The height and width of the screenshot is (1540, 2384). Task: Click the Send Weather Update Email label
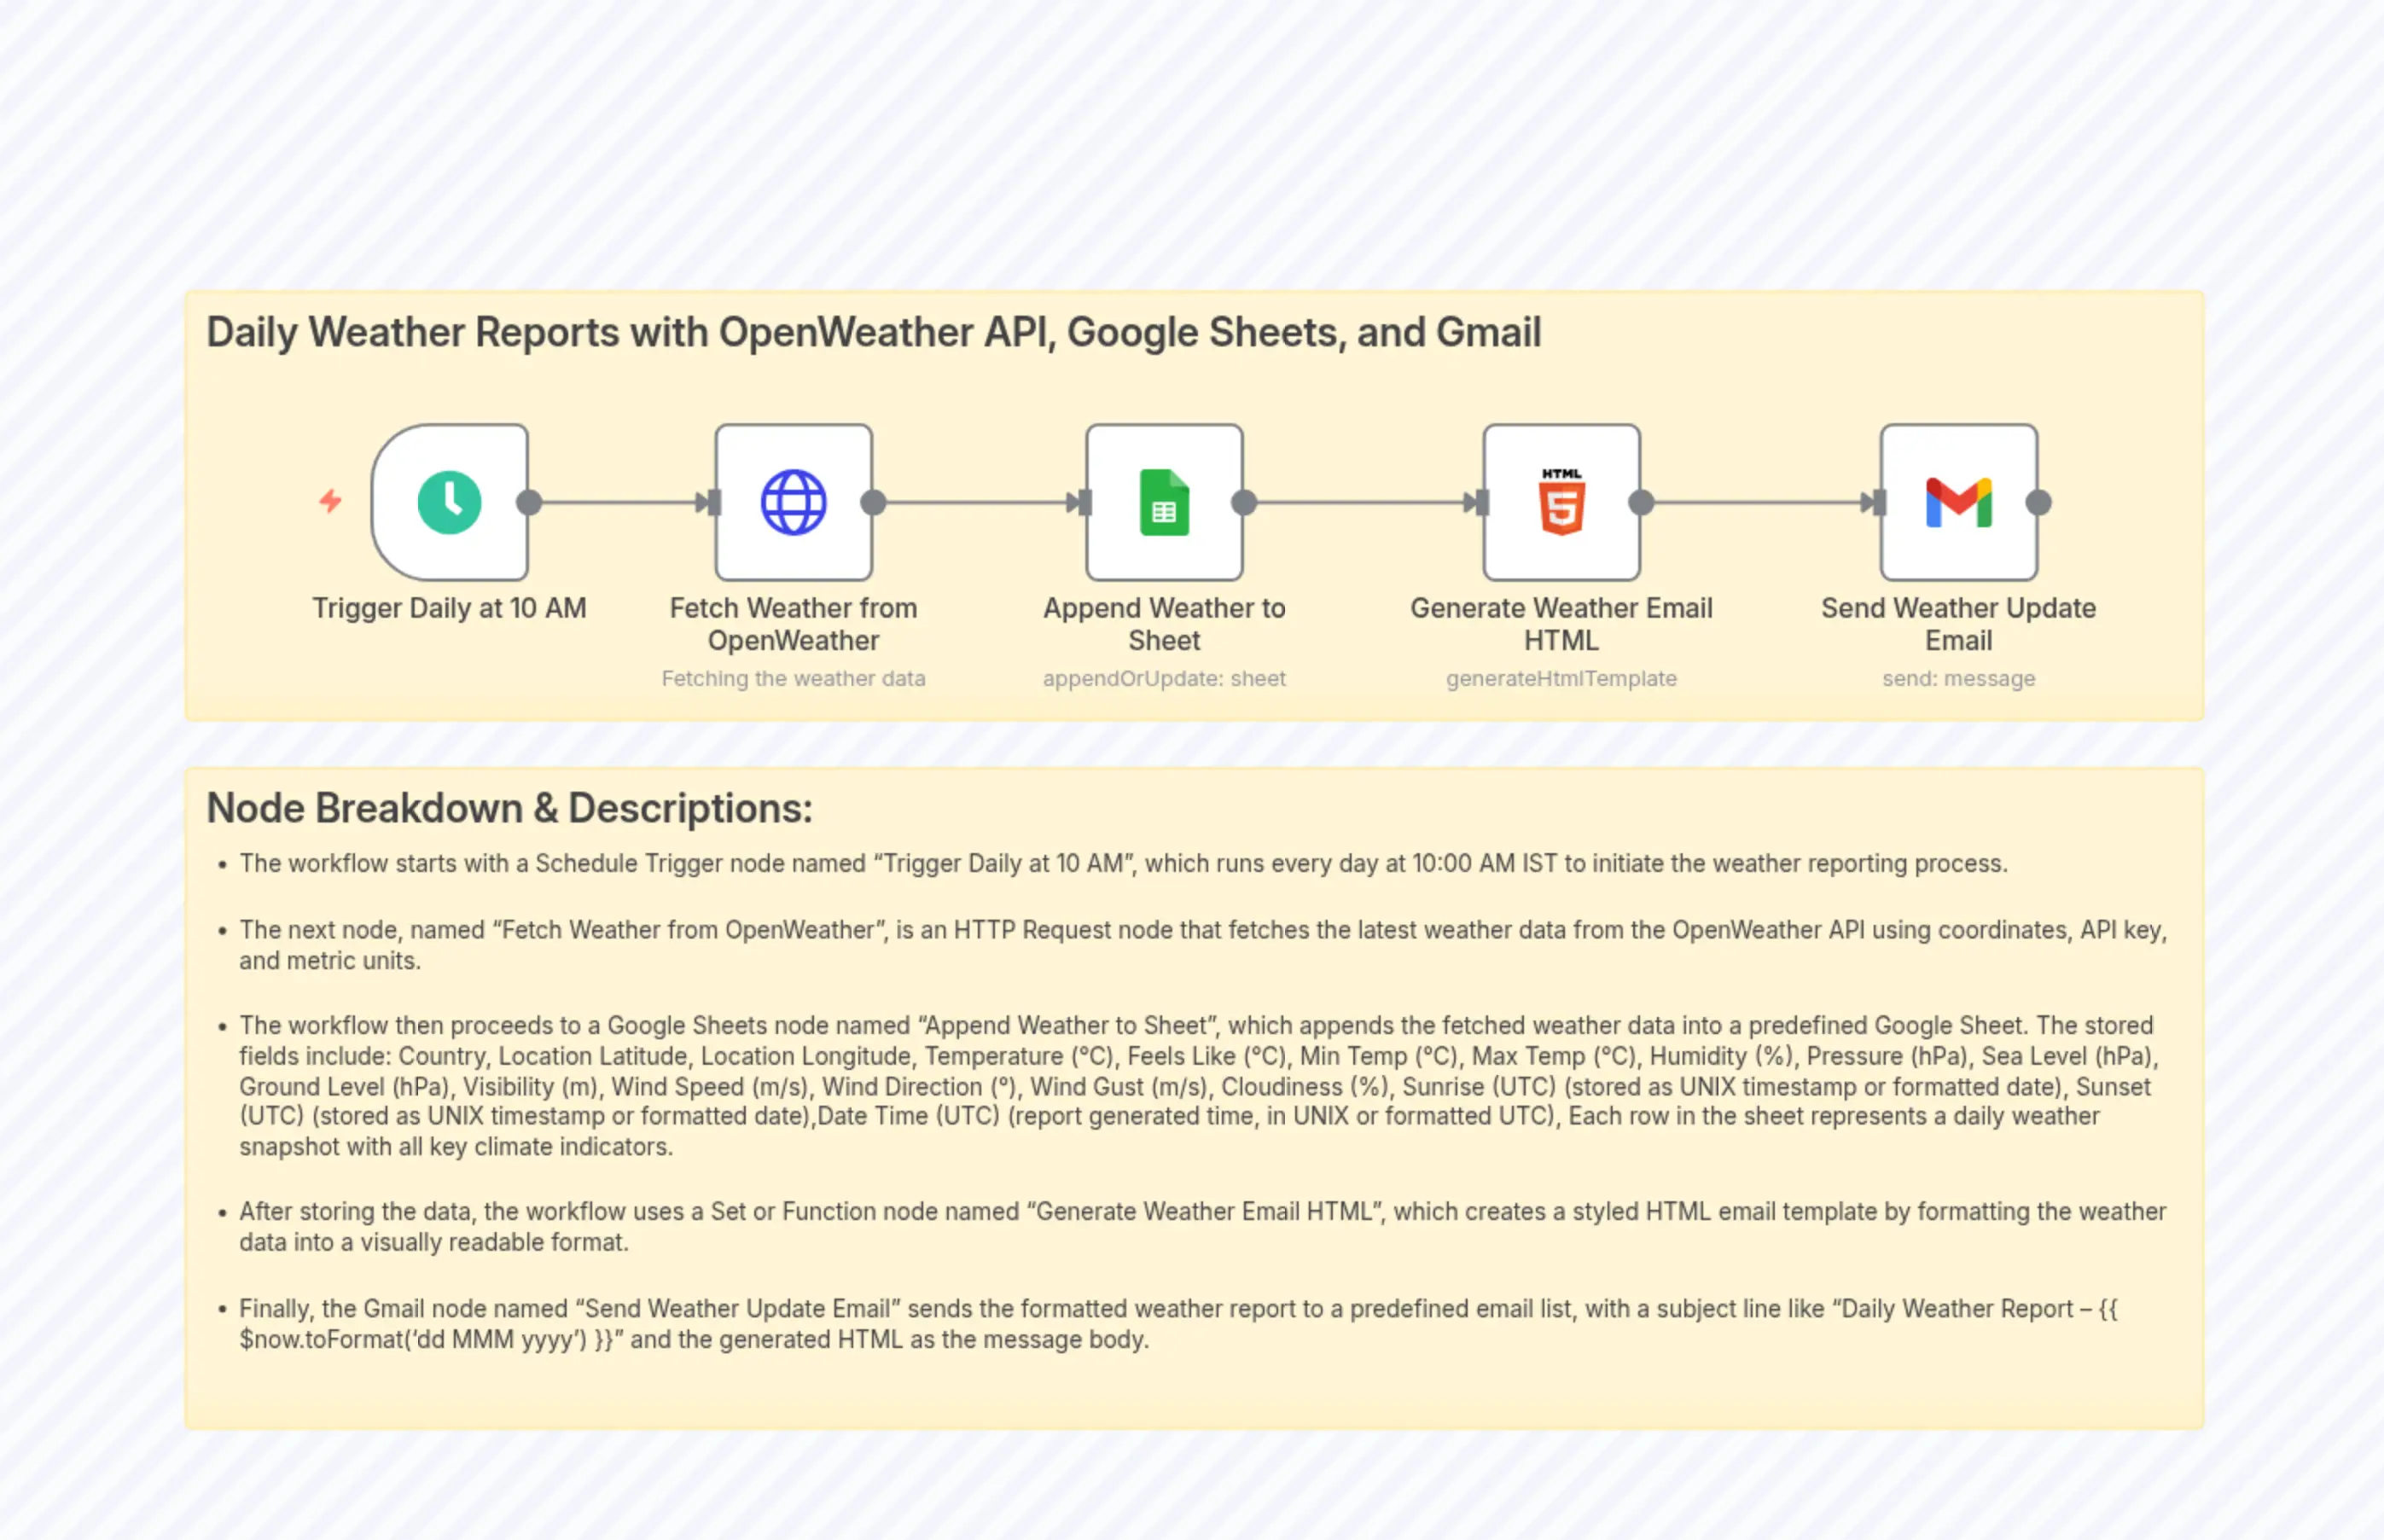1958,623
